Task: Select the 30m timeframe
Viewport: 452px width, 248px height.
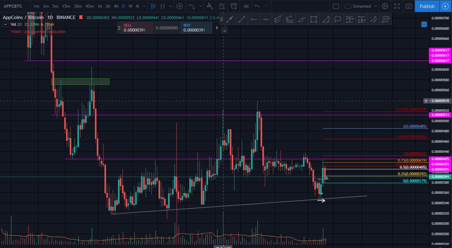Action: (78, 6)
